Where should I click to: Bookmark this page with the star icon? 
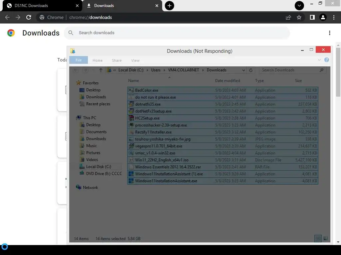[299, 17]
